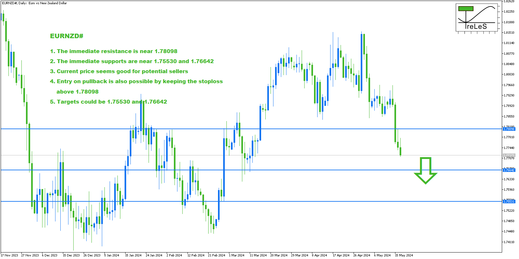Click the '15 Dec 2023' date label
This screenshot has width=519, height=259.
(71, 255)
